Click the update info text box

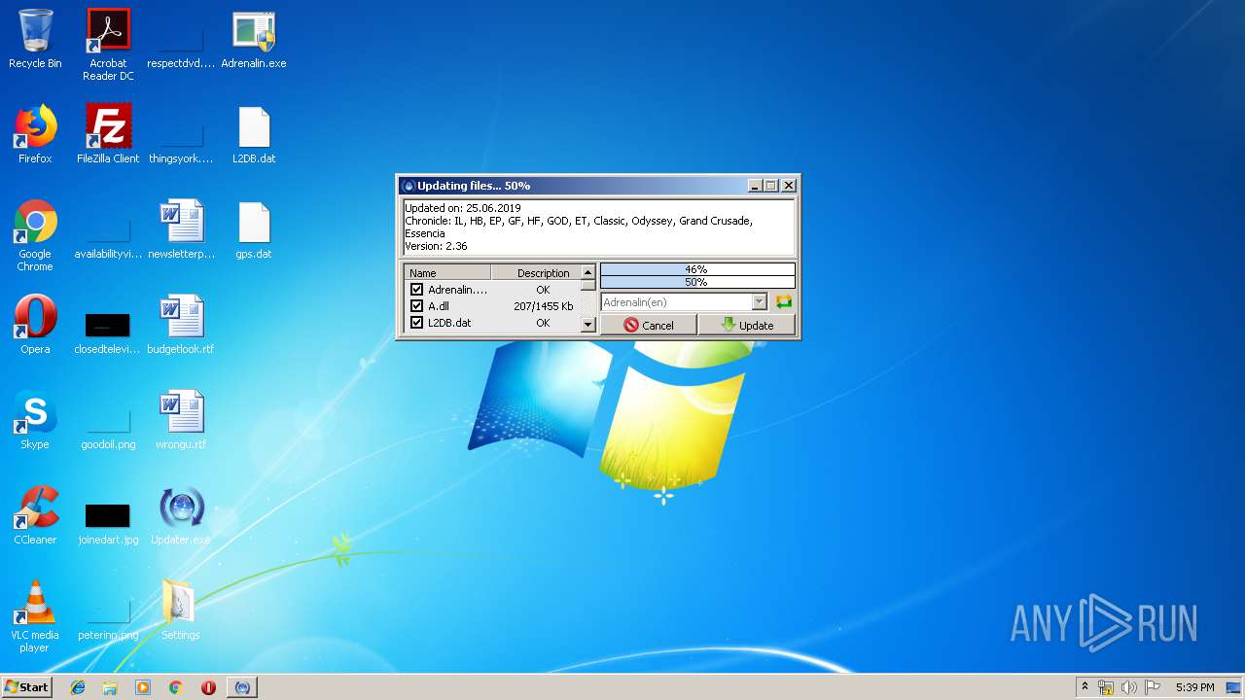tap(599, 227)
